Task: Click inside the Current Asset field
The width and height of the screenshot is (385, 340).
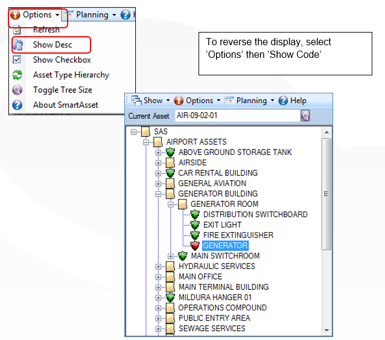Action: (237, 116)
